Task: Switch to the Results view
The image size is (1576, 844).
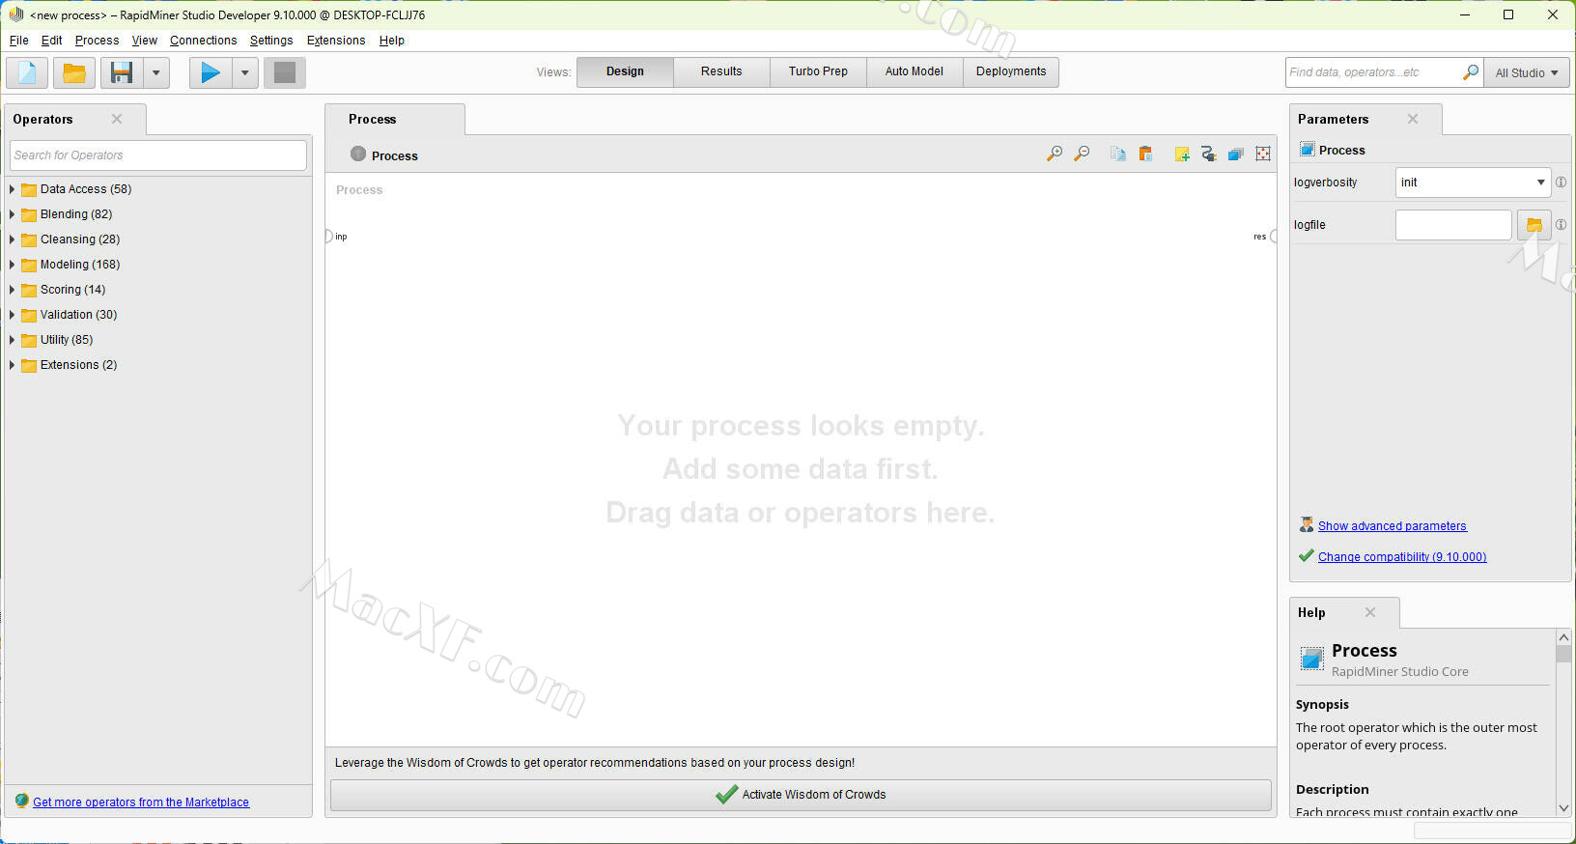Action: pyautogui.click(x=721, y=71)
